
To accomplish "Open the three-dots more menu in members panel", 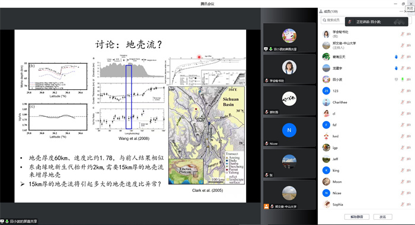I will (x=401, y=11).
